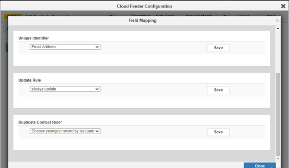This screenshot has width=289, height=168.
Task: Open the Duplicate Contact Rule dropdown
Action: [x=65, y=131]
